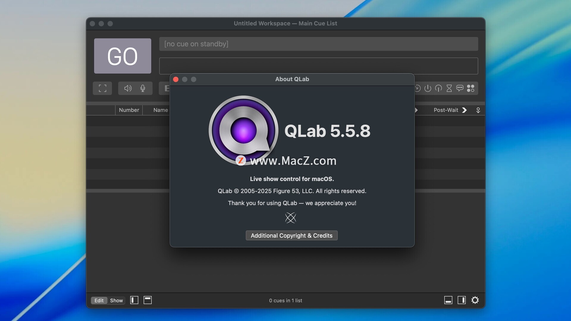Switch to Show mode
The height and width of the screenshot is (321, 571).
(116, 300)
